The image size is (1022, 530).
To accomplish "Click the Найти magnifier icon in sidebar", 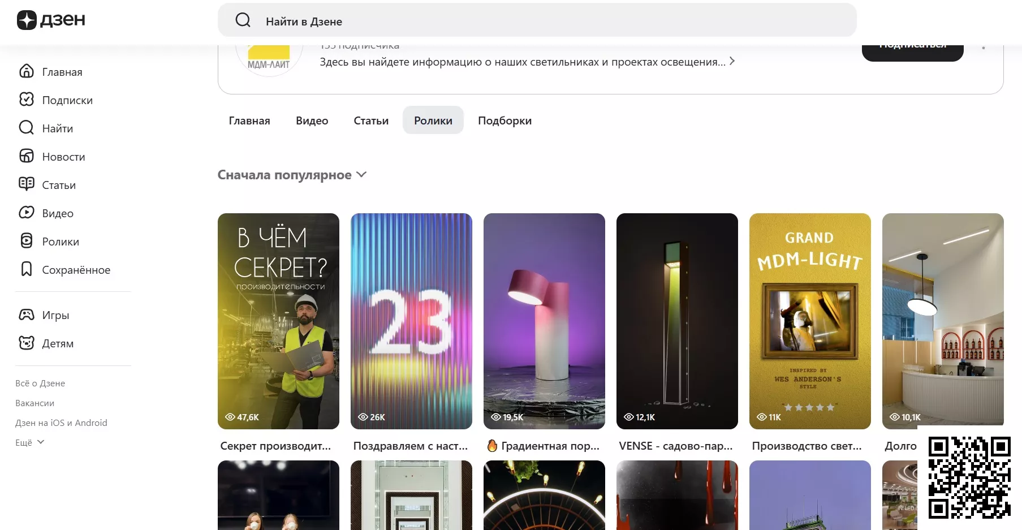I will coord(27,128).
